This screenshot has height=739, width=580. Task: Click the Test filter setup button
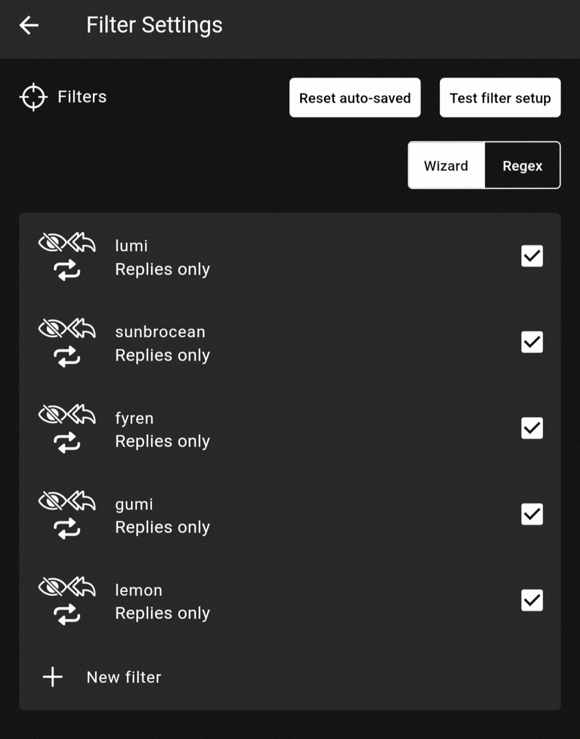coord(500,98)
